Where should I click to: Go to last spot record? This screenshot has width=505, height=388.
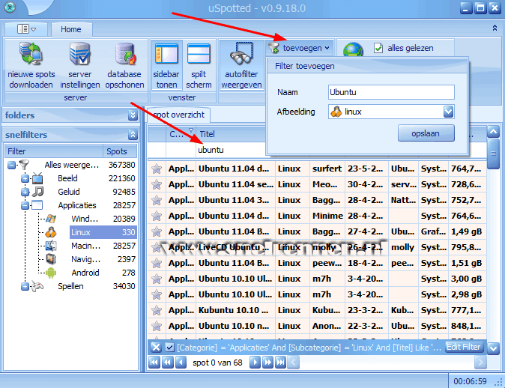pyautogui.click(x=281, y=363)
